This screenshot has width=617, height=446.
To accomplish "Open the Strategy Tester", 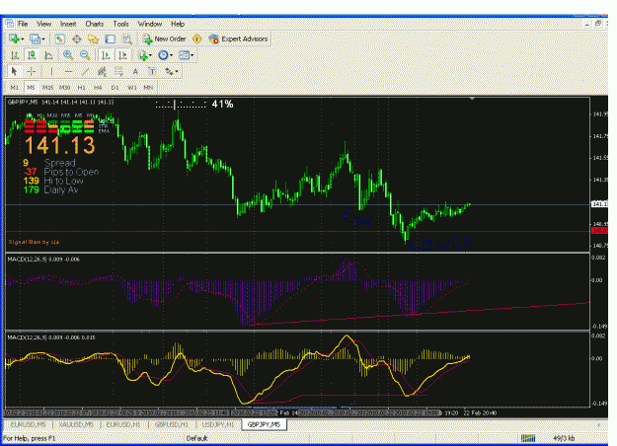I will click(x=126, y=38).
